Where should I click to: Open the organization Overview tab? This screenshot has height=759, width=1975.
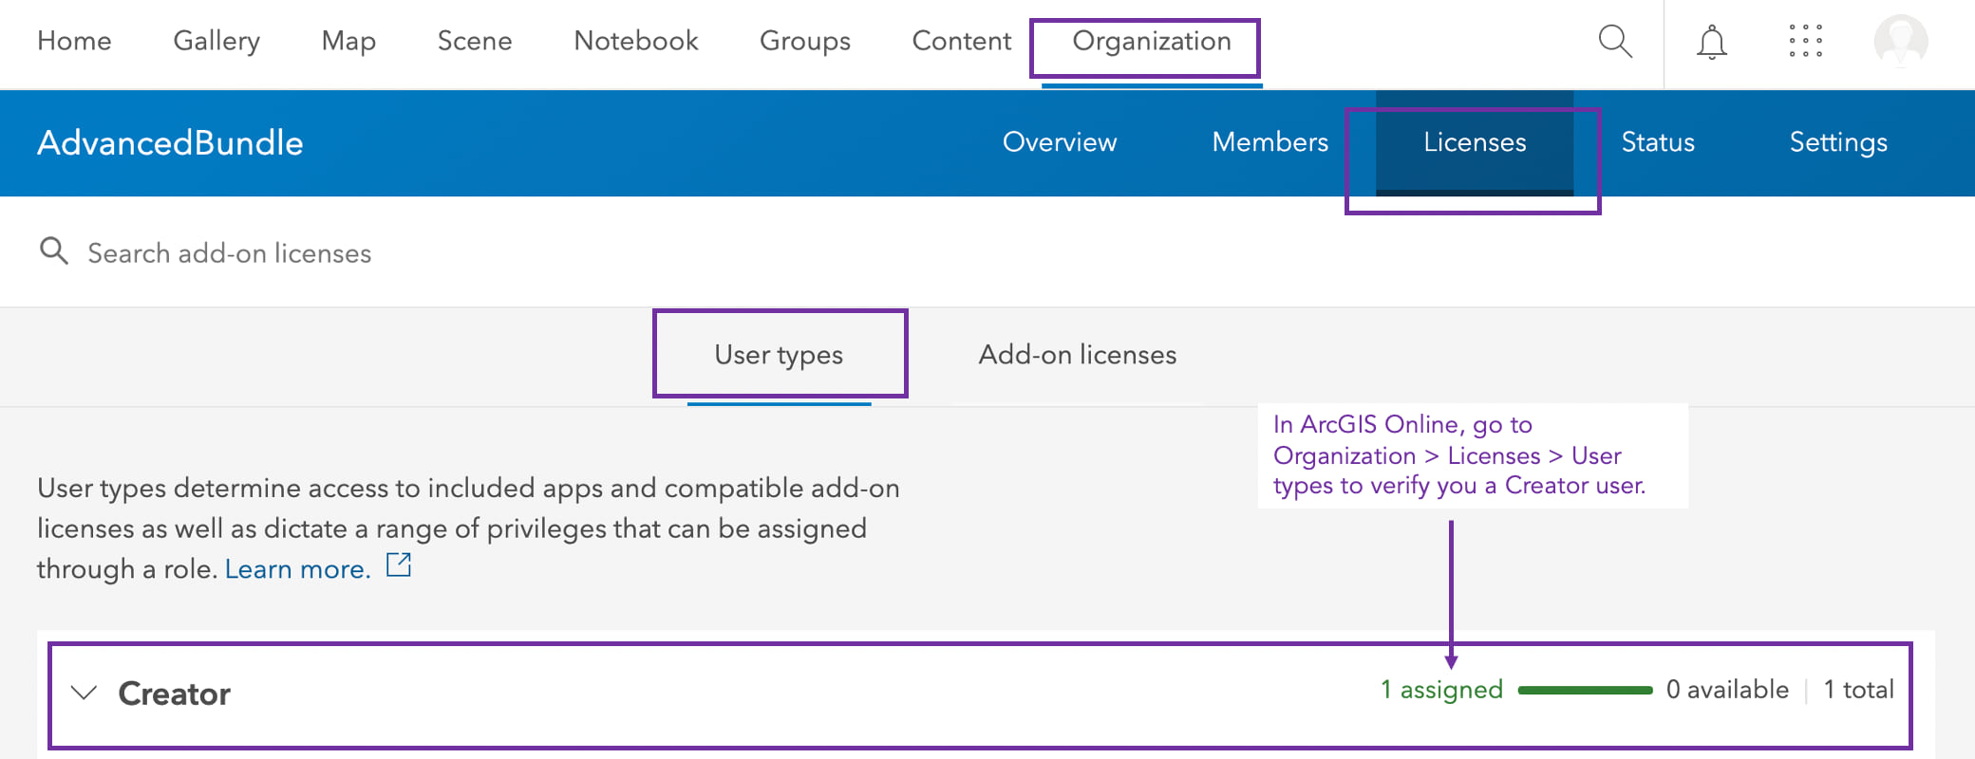[1059, 142]
